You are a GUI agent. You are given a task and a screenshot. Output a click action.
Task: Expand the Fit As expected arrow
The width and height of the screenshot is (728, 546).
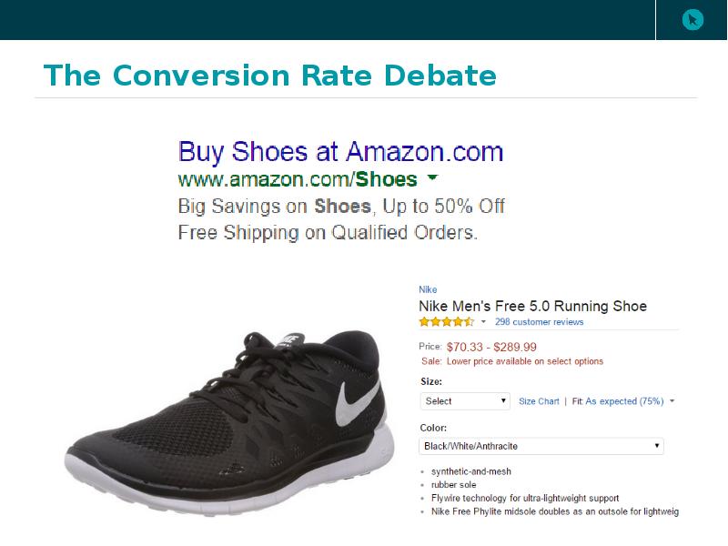(x=672, y=401)
